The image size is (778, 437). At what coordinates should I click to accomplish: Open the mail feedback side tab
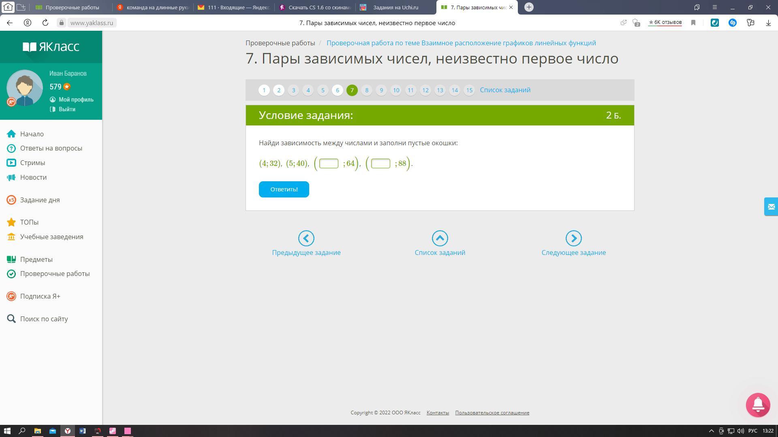771,207
